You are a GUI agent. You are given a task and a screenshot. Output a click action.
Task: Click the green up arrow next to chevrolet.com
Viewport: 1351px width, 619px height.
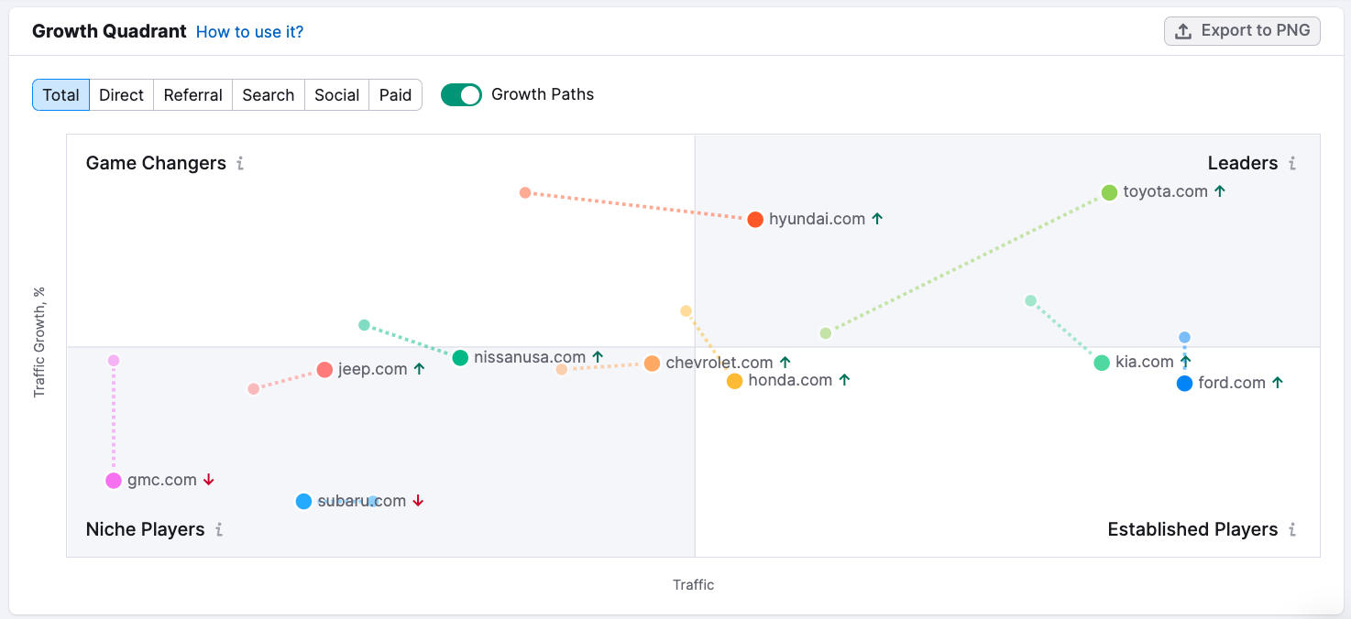pyautogui.click(x=785, y=363)
